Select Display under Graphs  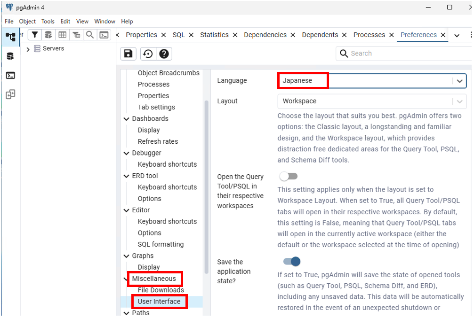pos(149,267)
